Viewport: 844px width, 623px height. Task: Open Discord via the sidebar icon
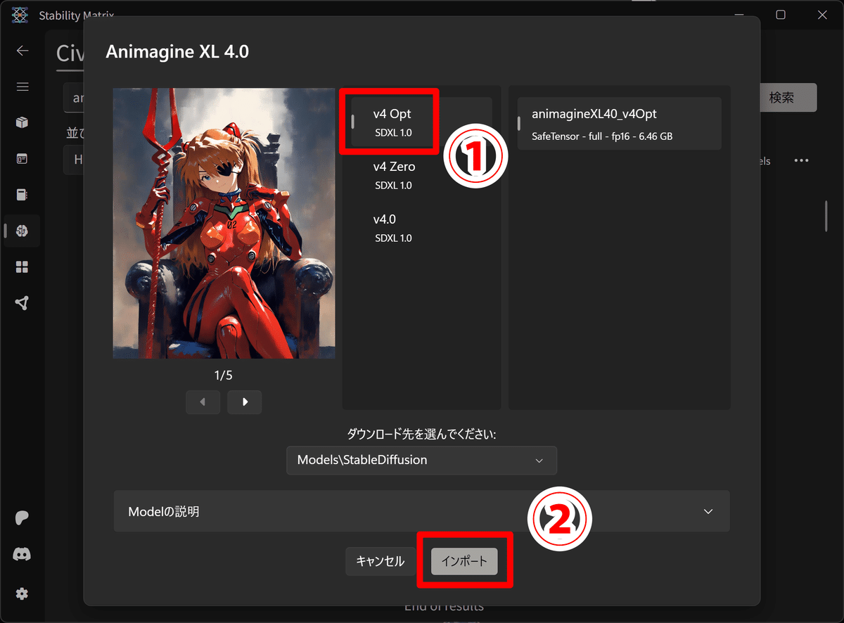[23, 554]
